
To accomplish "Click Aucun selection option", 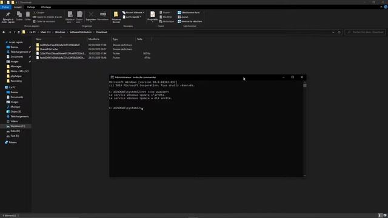I will point(183,17).
